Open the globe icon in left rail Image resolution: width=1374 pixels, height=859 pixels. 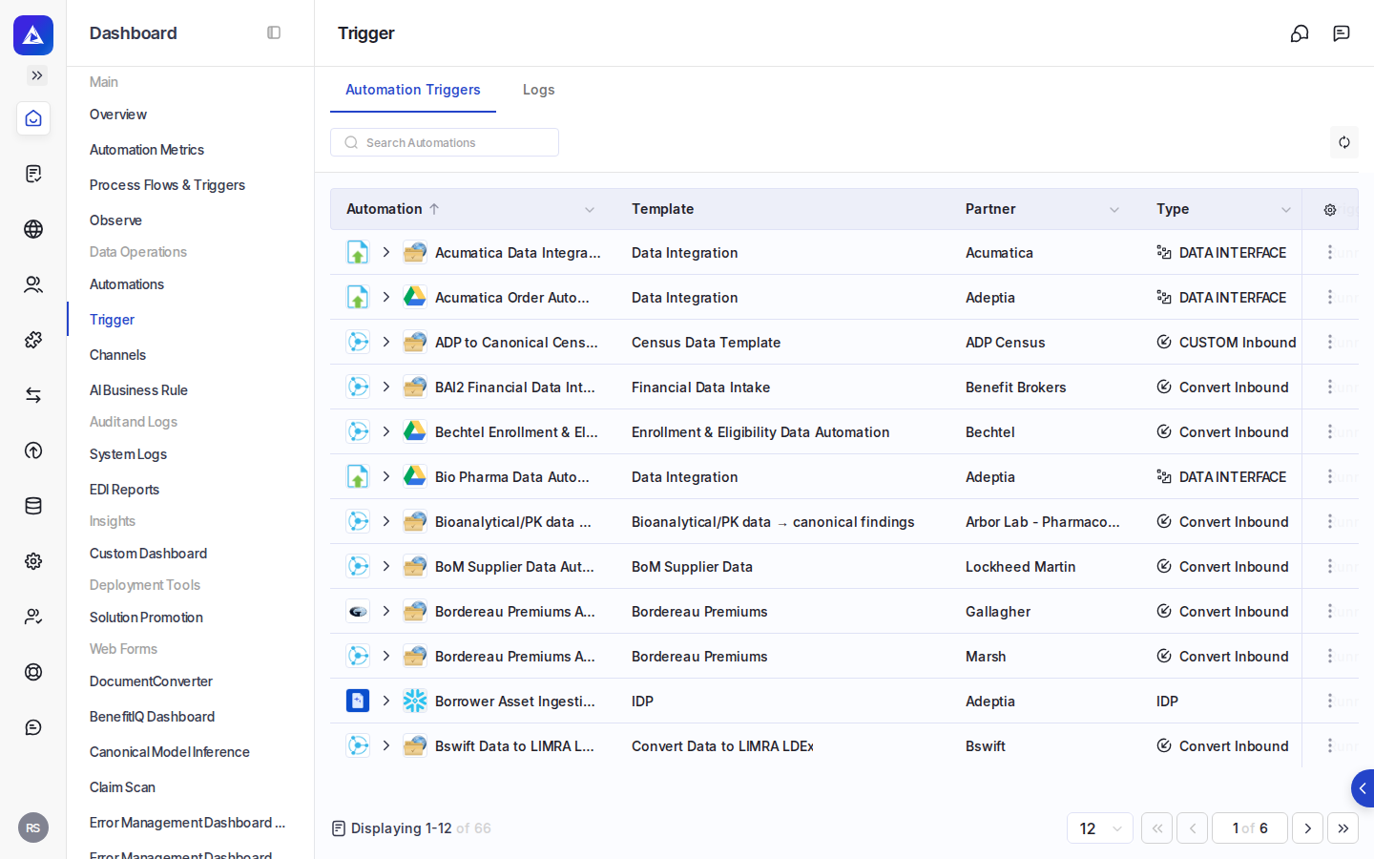click(33, 229)
